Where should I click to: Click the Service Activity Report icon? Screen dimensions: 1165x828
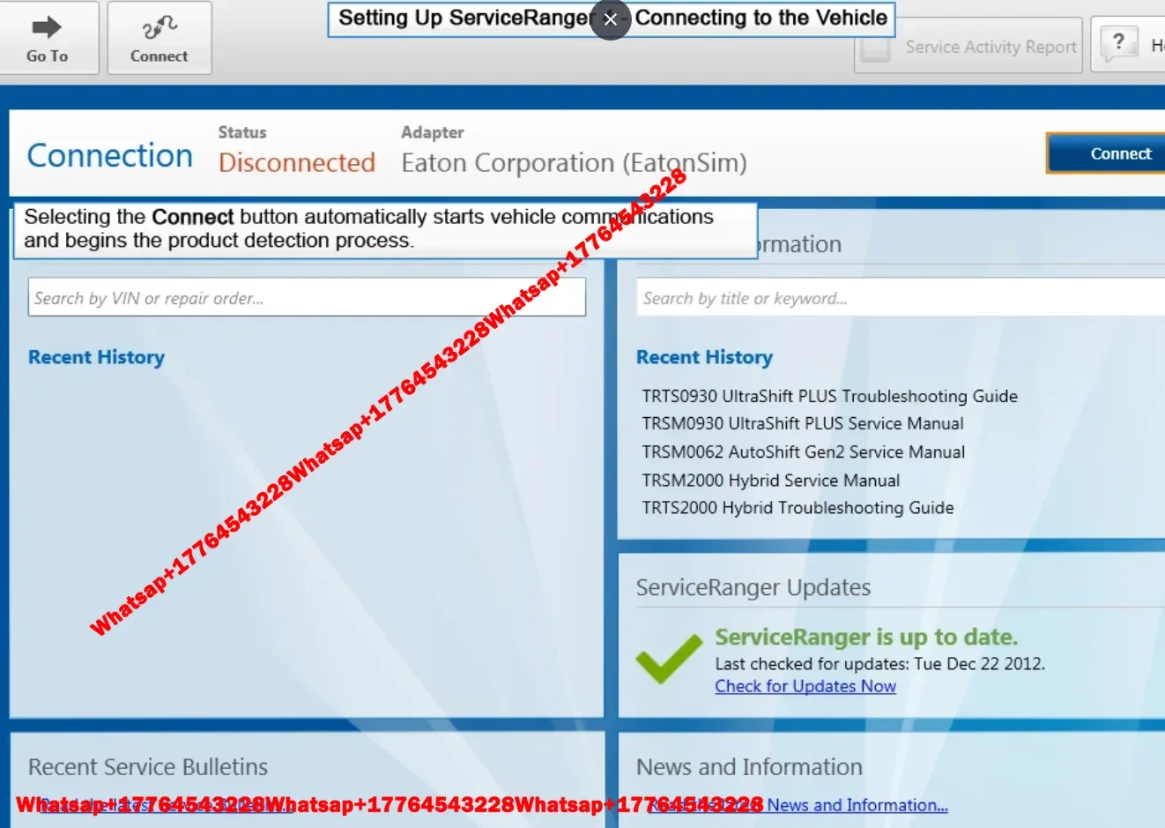tap(876, 47)
